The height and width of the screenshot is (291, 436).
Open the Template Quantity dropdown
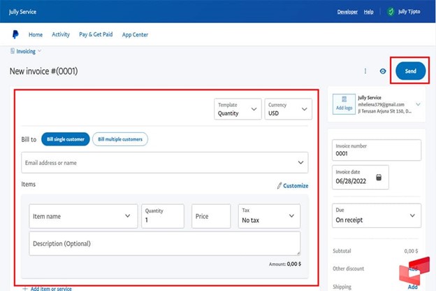[238, 109]
